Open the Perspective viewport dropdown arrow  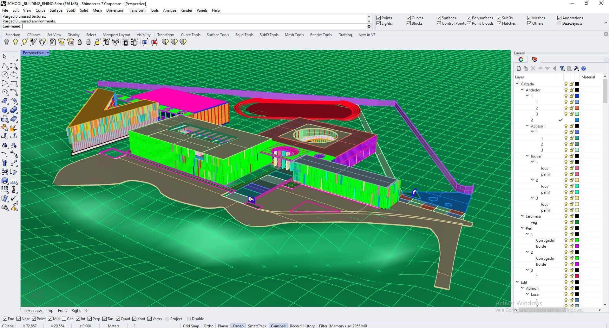point(48,53)
